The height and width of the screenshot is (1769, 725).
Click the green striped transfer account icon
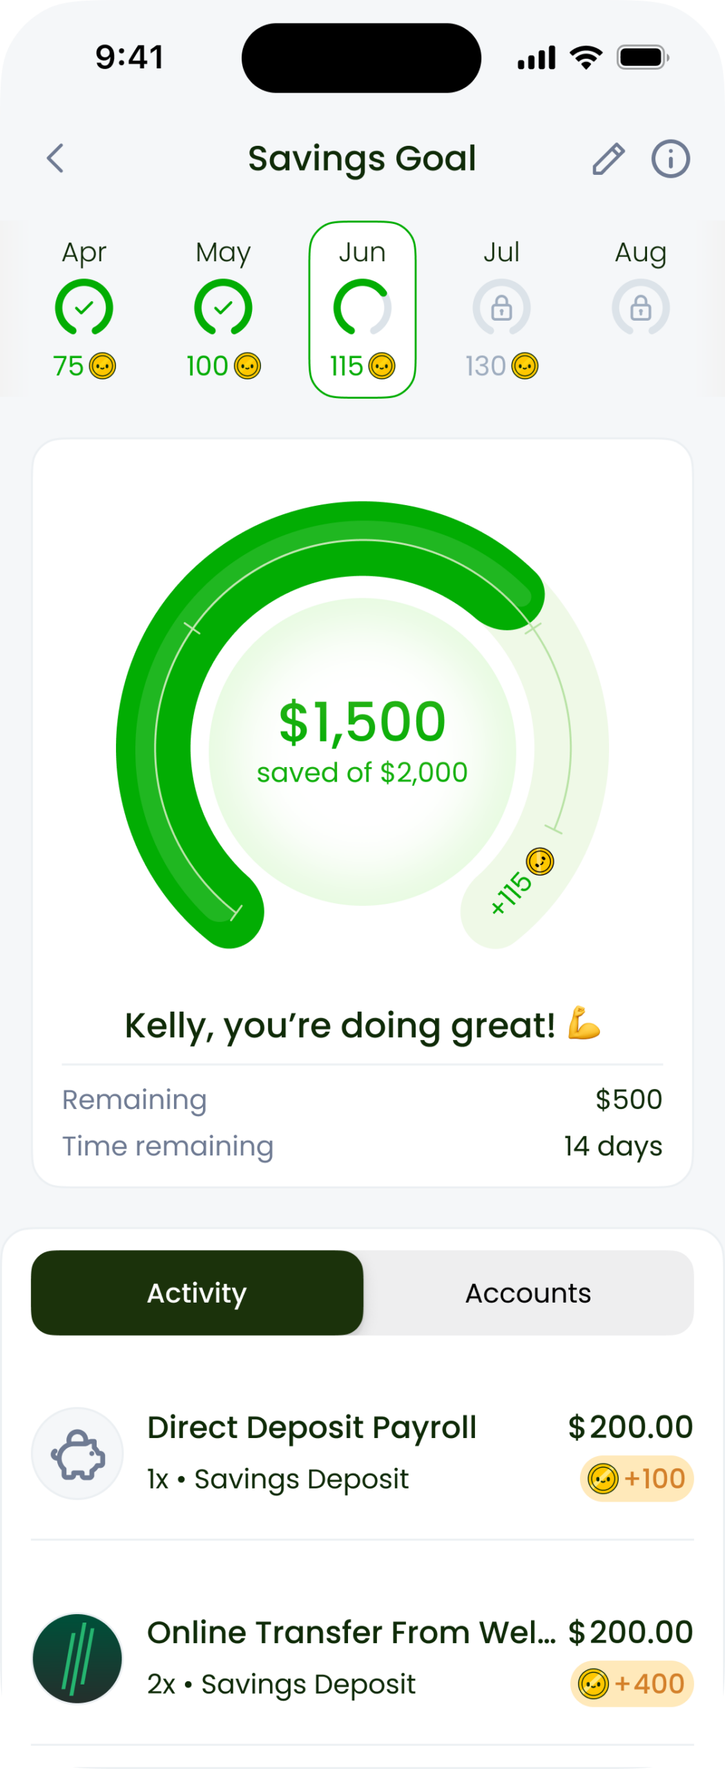pyautogui.click(x=77, y=1658)
